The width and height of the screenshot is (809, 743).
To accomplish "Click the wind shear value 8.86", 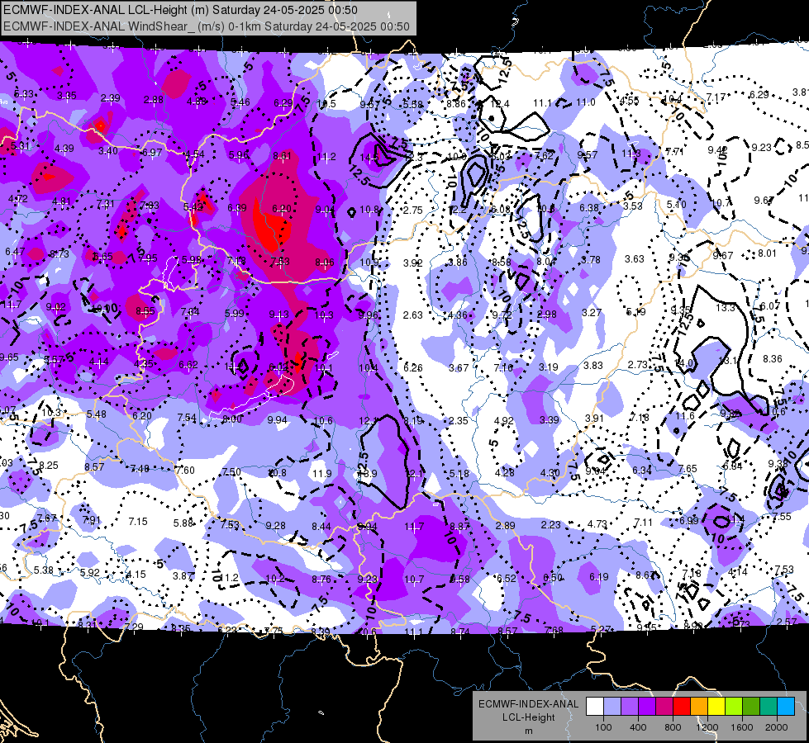I will coord(456,104).
